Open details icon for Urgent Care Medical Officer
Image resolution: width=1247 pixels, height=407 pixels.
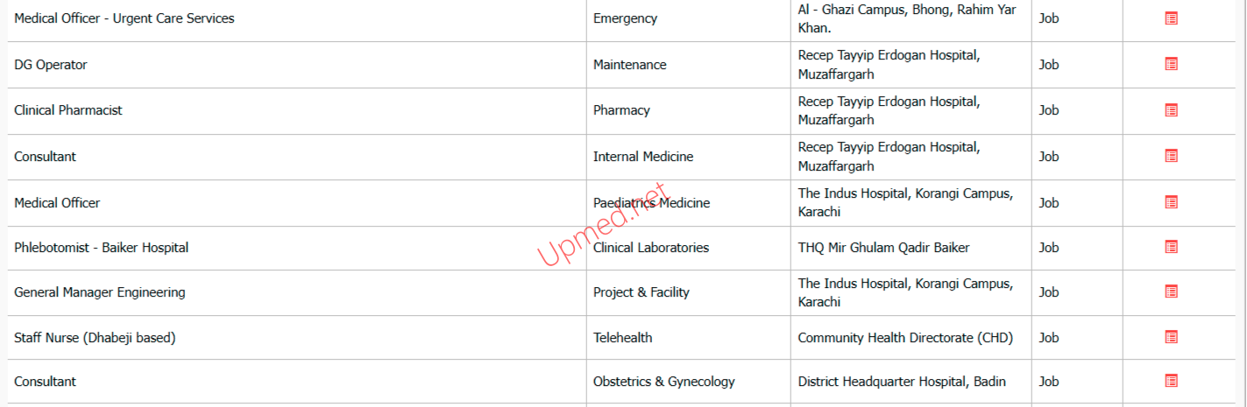tap(1171, 18)
